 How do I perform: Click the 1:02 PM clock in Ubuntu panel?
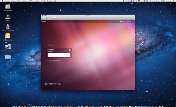point(129,21)
